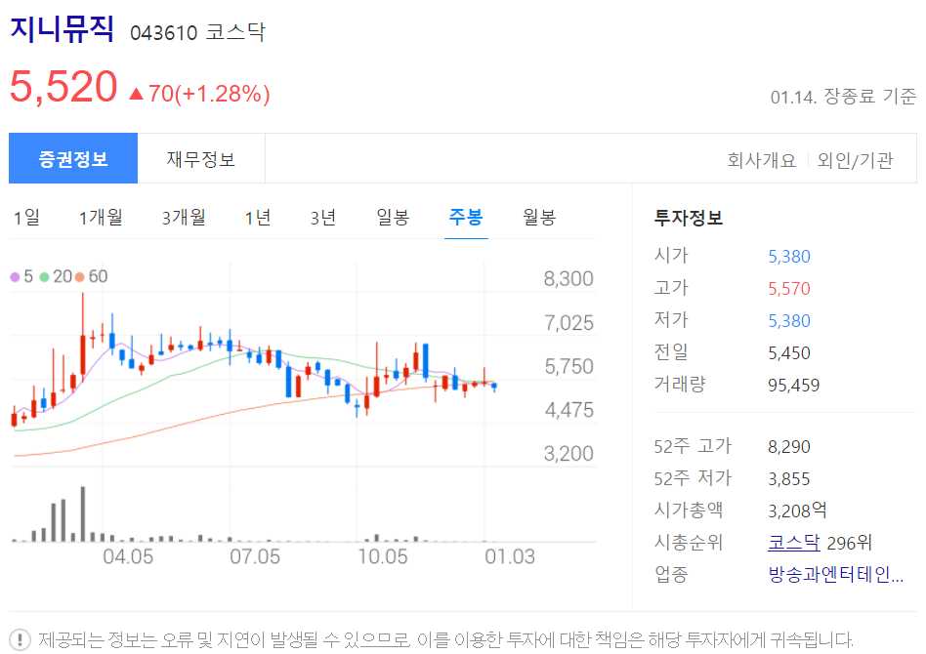Switch to the 재무정보 tab

pos(200,157)
